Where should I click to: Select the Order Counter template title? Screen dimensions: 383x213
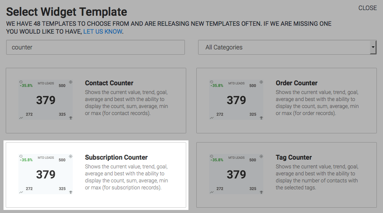point(297,83)
